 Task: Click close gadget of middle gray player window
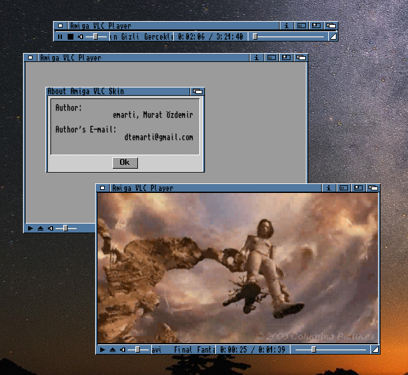pyautogui.click(x=31, y=57)
